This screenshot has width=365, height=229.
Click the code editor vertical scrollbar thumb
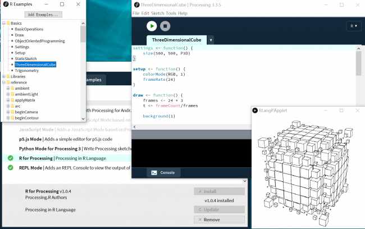coord(358,63)
